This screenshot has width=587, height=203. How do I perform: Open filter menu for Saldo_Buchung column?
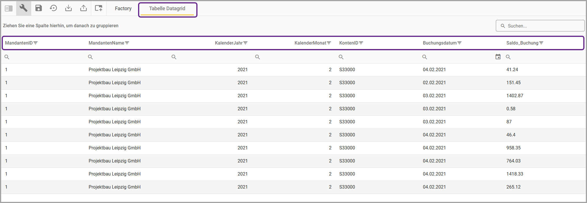point(541,43)
